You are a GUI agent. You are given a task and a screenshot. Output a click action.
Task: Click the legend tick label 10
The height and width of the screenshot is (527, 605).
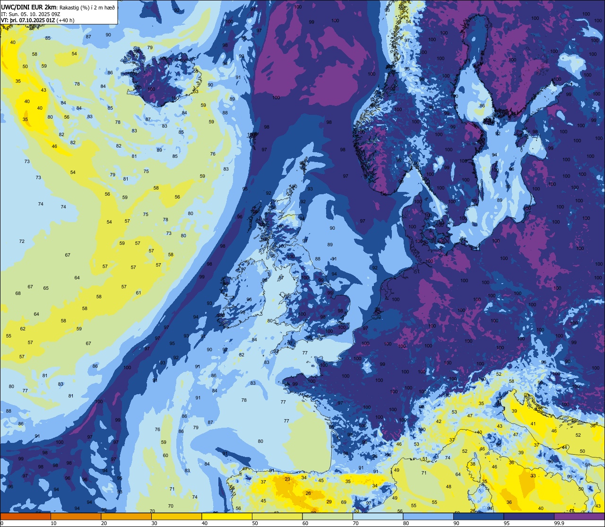click(53, 523)
